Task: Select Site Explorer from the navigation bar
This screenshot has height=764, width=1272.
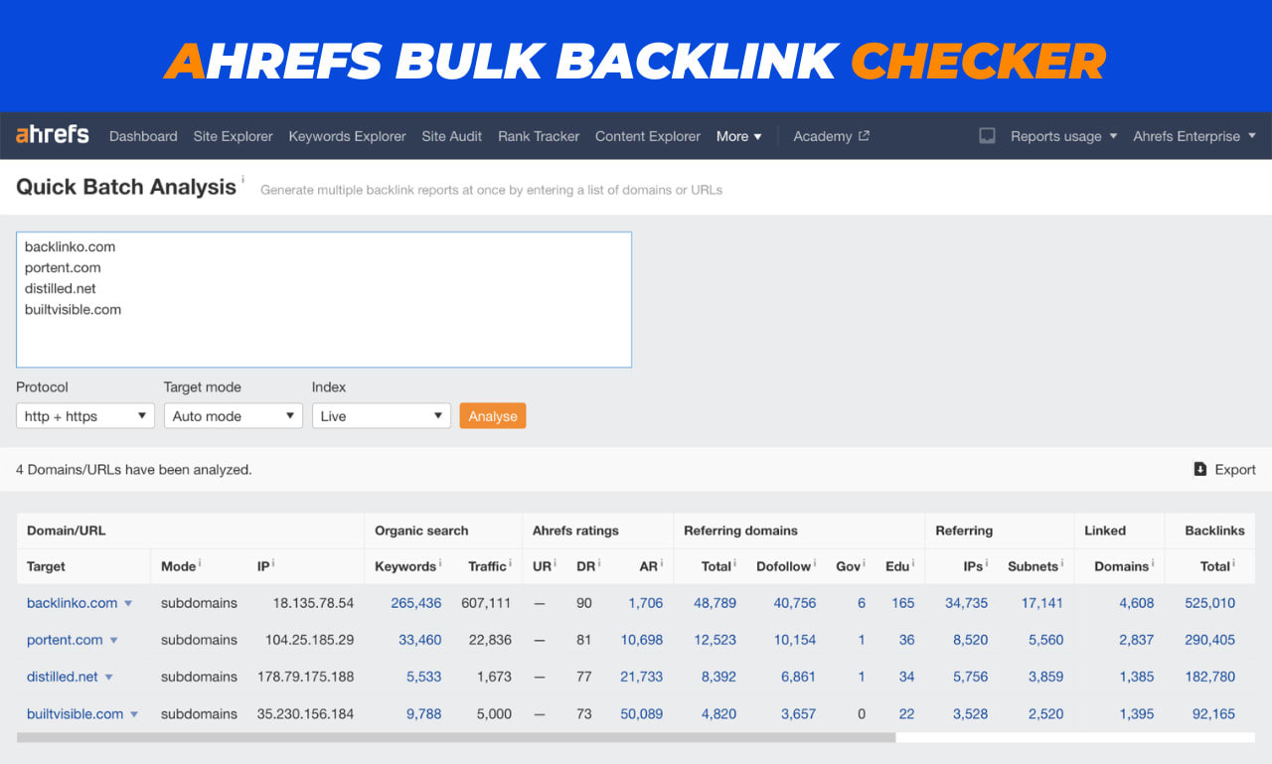Action: pos(233,136)
